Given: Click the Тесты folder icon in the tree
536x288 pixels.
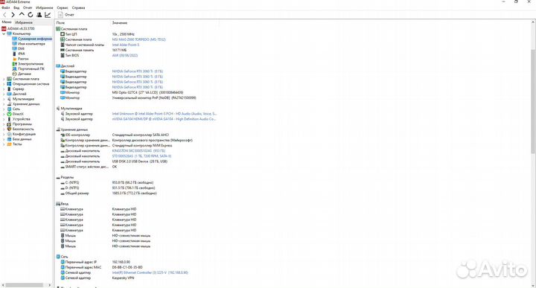Looking at the screenshot, I should (x=9, y=144).
